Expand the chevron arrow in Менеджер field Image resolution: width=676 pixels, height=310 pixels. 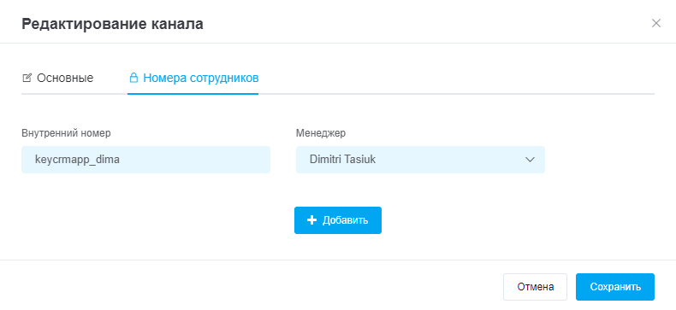pyautogui.click(x=530, y=160)
